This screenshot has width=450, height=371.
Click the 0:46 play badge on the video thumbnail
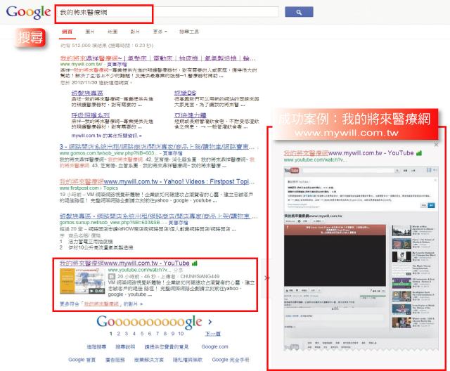[96, 291]
